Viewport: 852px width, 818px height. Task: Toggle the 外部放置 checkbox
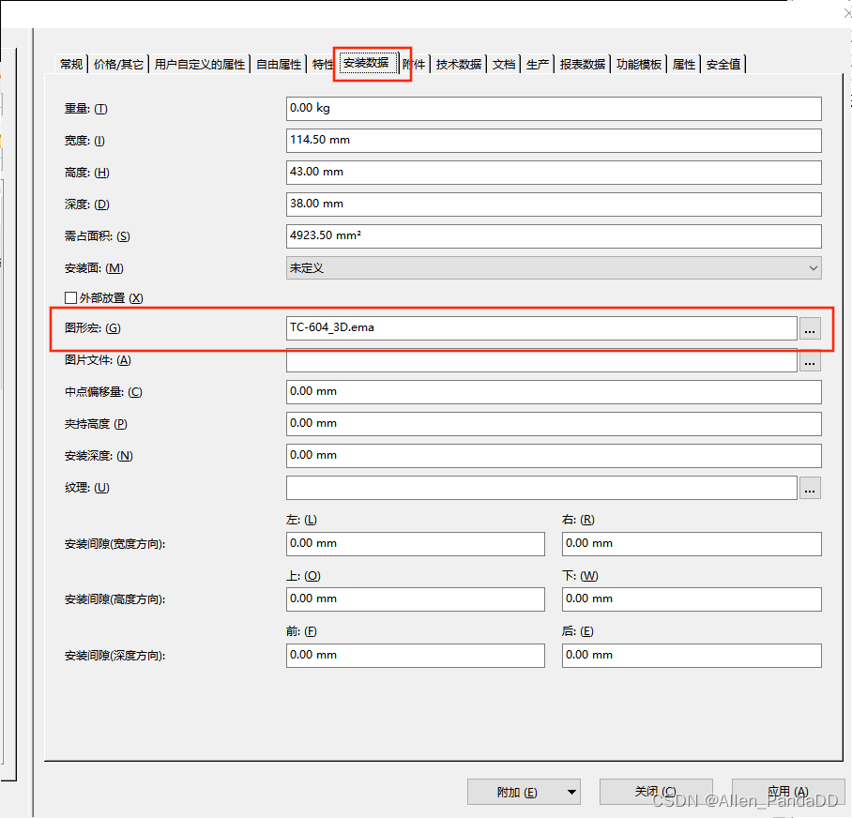click(x=70, y=298)
